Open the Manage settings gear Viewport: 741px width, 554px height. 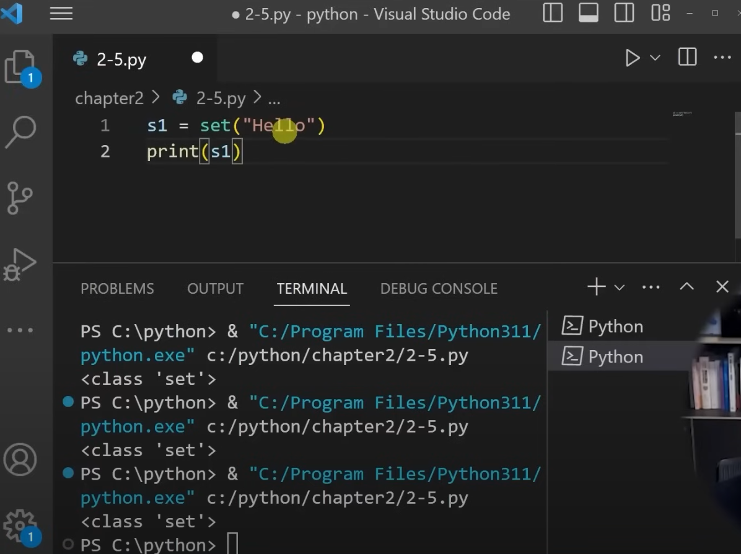(20, 524)
